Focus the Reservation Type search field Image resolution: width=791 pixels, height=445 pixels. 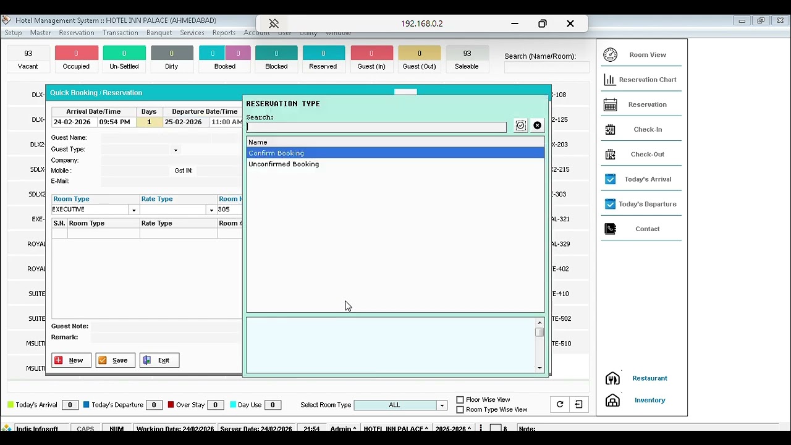tap(376, 127)
